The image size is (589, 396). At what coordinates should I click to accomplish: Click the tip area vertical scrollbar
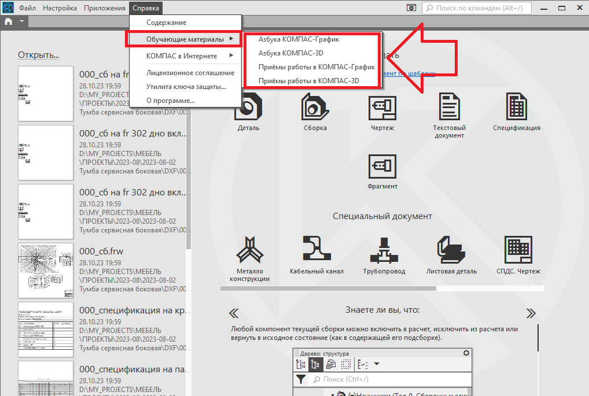[x=538, y=338]
